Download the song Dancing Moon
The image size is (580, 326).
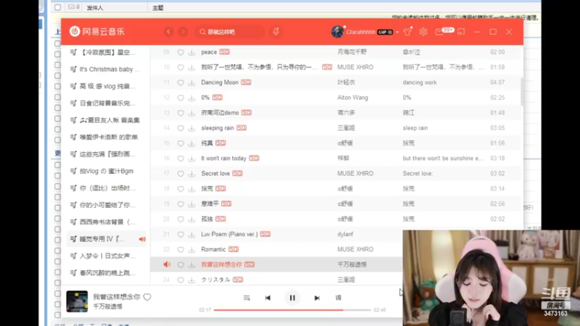click(x=191, y=83)
